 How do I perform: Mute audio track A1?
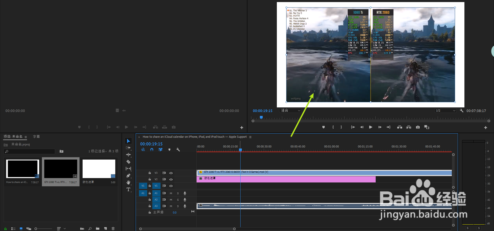[171, 193]
